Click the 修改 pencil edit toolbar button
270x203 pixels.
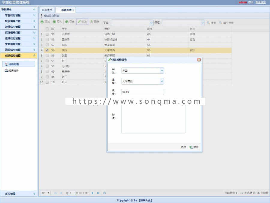(82, 22)
